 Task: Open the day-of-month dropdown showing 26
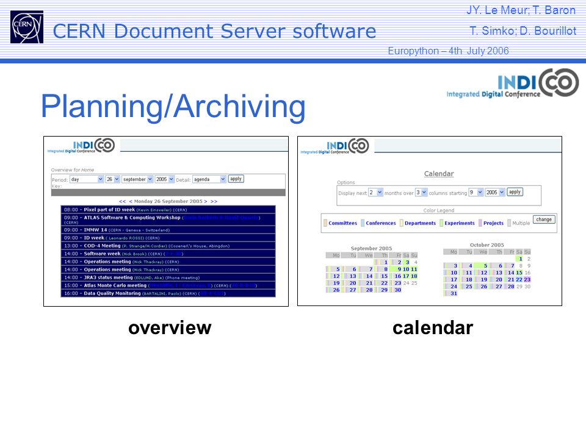[x=112, y=179]
